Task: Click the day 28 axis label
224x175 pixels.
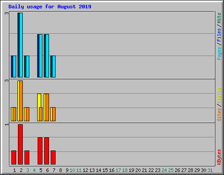Action: (190, 170)
